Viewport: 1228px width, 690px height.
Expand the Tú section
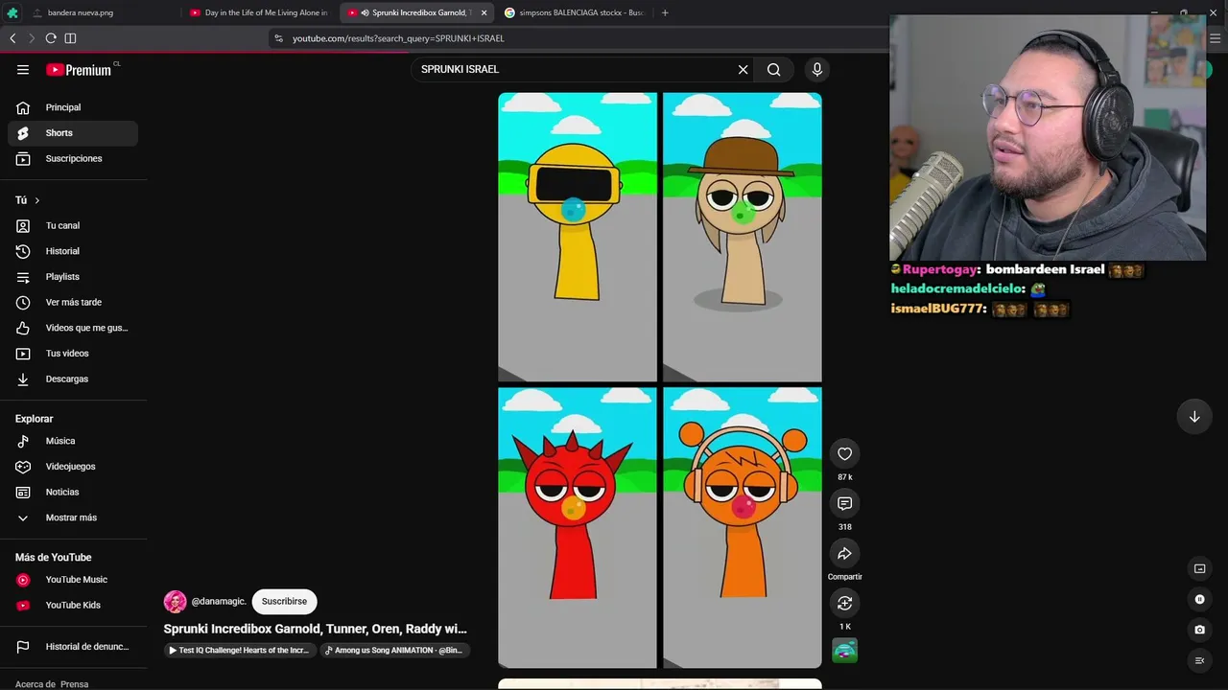pos(28,200)
